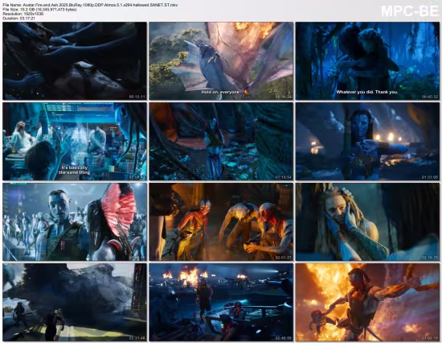Open the red-feathered headdress thumbnail
The image size is (442, 343).
point(75,221)
